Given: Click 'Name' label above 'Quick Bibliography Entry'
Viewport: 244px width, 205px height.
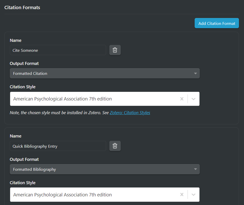Looking at the screenshot, I should pos(15,136).
